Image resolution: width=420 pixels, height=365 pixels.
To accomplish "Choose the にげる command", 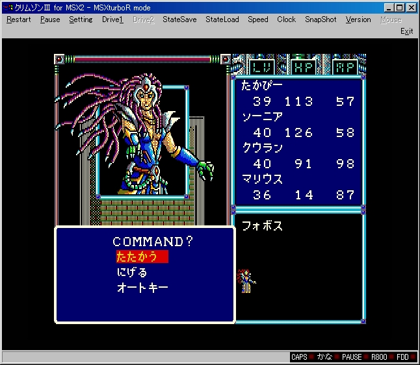I will [132, 272].
